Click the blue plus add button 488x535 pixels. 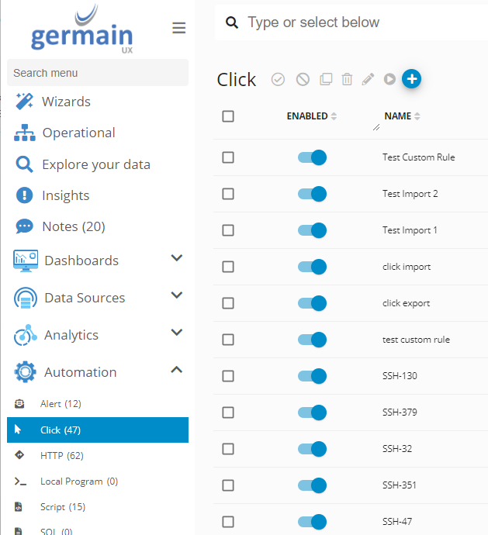point(412,78)
